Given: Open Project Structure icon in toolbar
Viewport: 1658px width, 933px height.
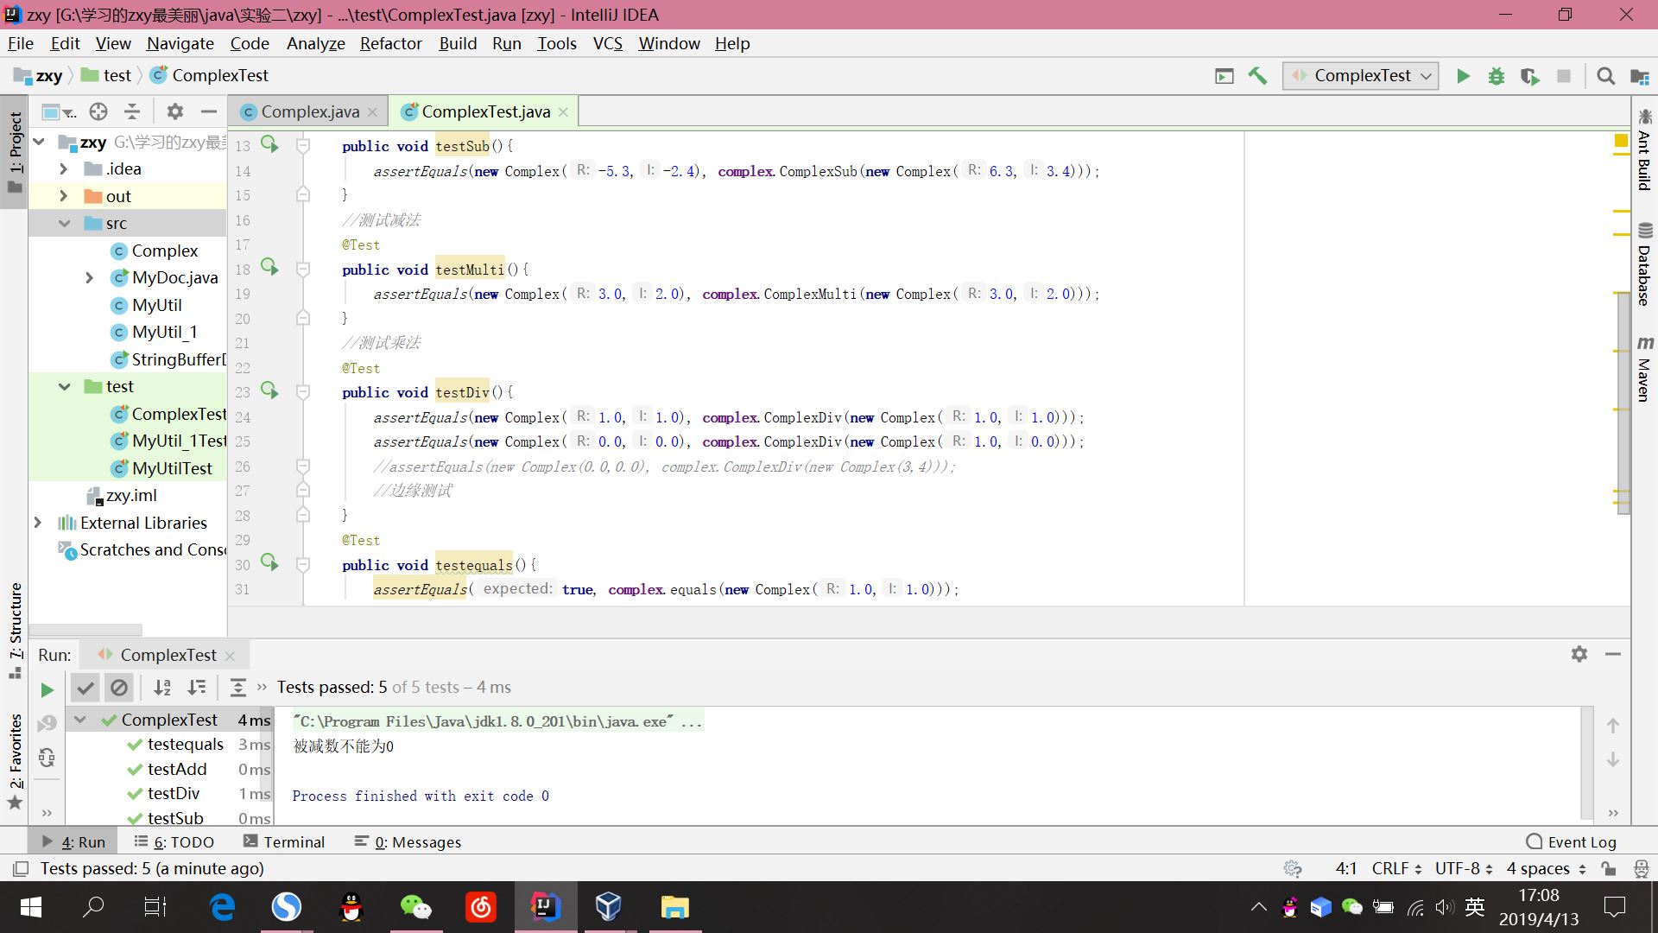Looking at the screenshot, I should coord(1640,77).
